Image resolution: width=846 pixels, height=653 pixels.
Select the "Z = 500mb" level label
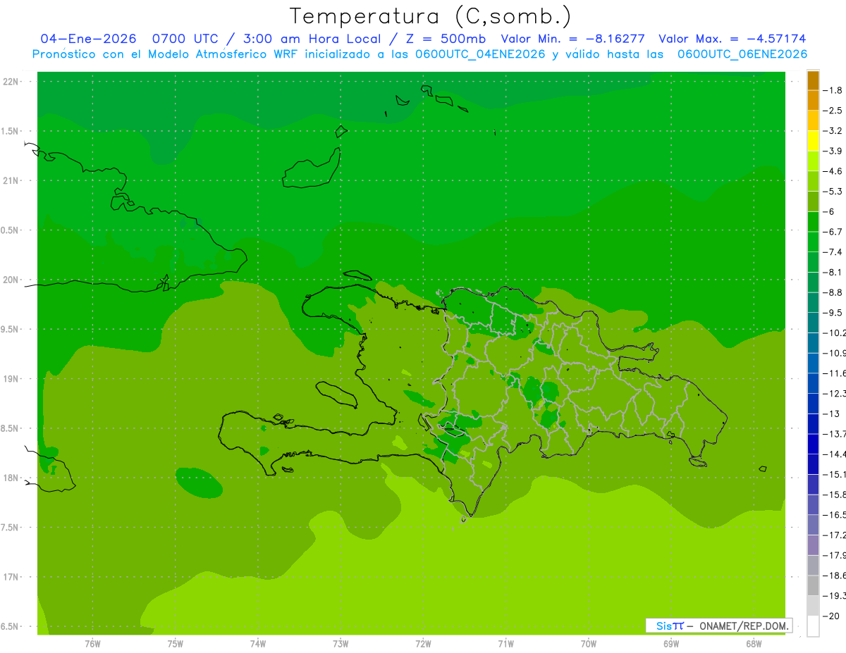(x=443, y=39)
